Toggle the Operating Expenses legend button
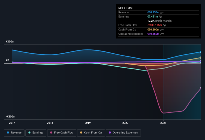The height and width of the screenshot is (140, 205). click(123, 133)
